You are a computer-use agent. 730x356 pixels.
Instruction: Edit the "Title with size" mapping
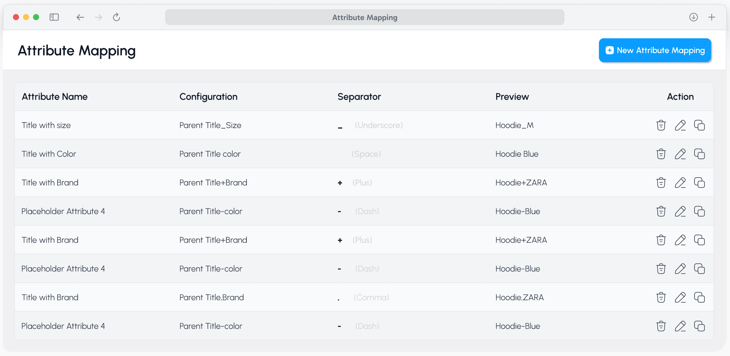click(680, 125)
